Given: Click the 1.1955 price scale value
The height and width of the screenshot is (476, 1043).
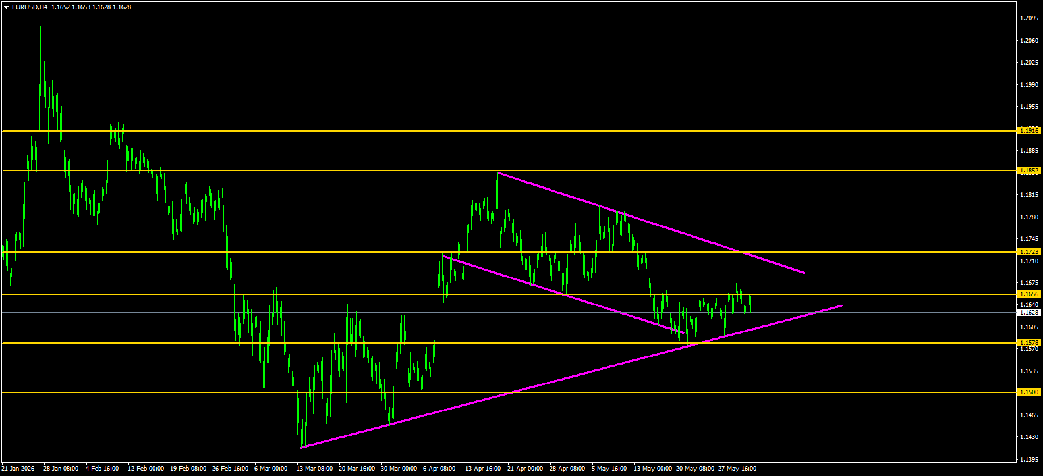Looking at the screenshot, I should click(x=1029, y=107).
